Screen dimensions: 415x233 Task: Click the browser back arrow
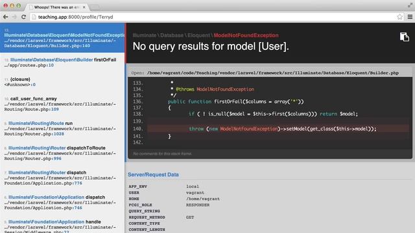click(5, 17)
